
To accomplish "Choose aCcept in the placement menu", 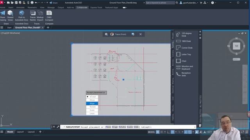I will click(92, 96).
